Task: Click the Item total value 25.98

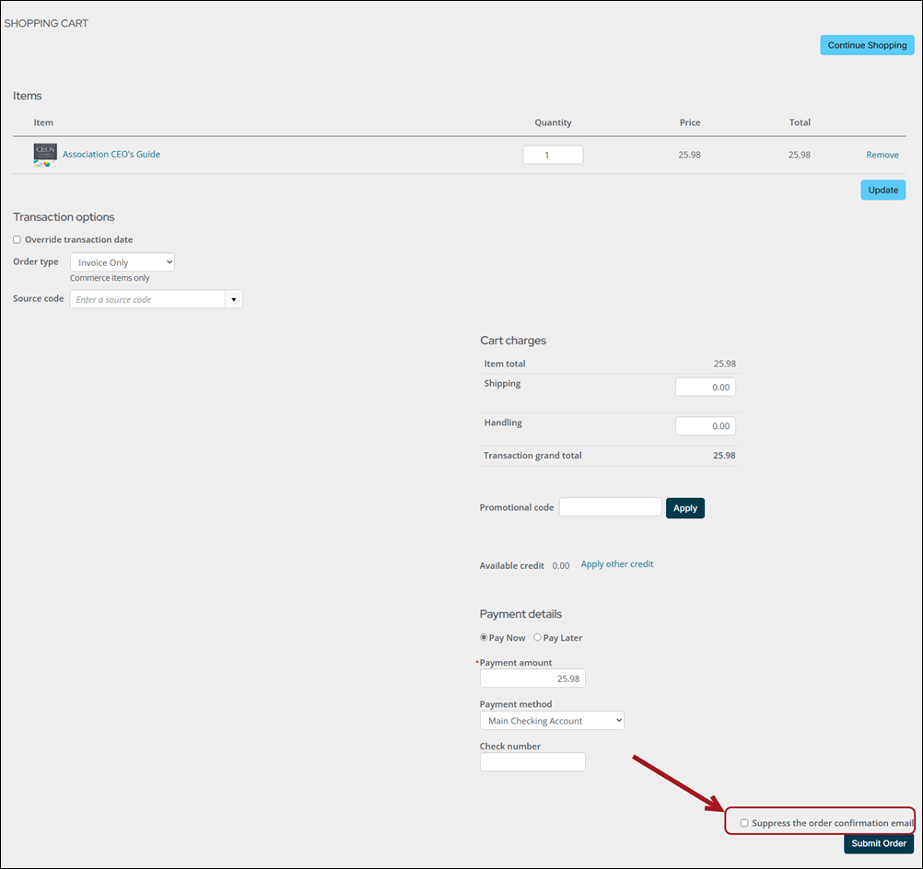Action: [x=725, y=364]
